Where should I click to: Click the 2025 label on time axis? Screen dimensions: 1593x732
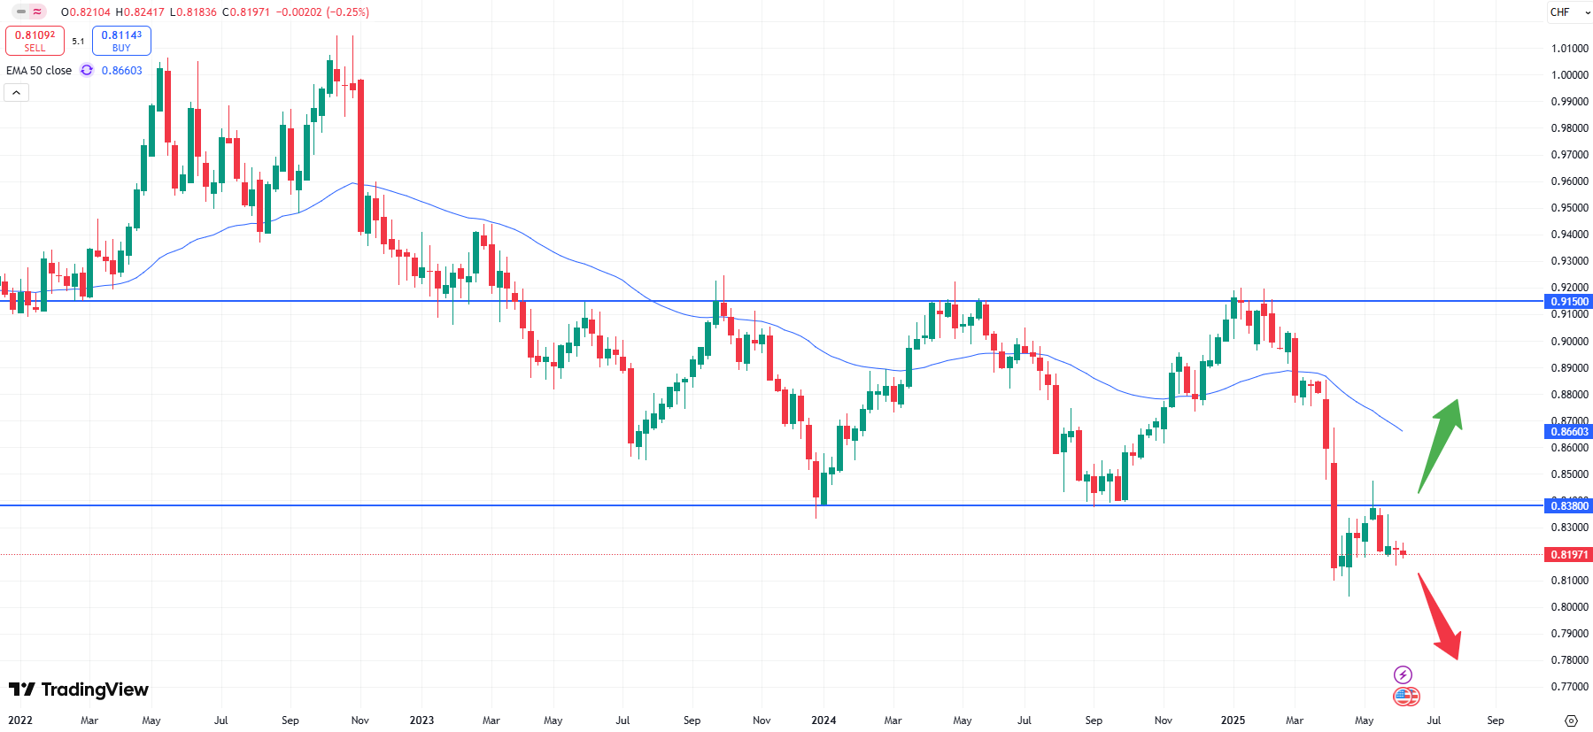point(1233,720)
